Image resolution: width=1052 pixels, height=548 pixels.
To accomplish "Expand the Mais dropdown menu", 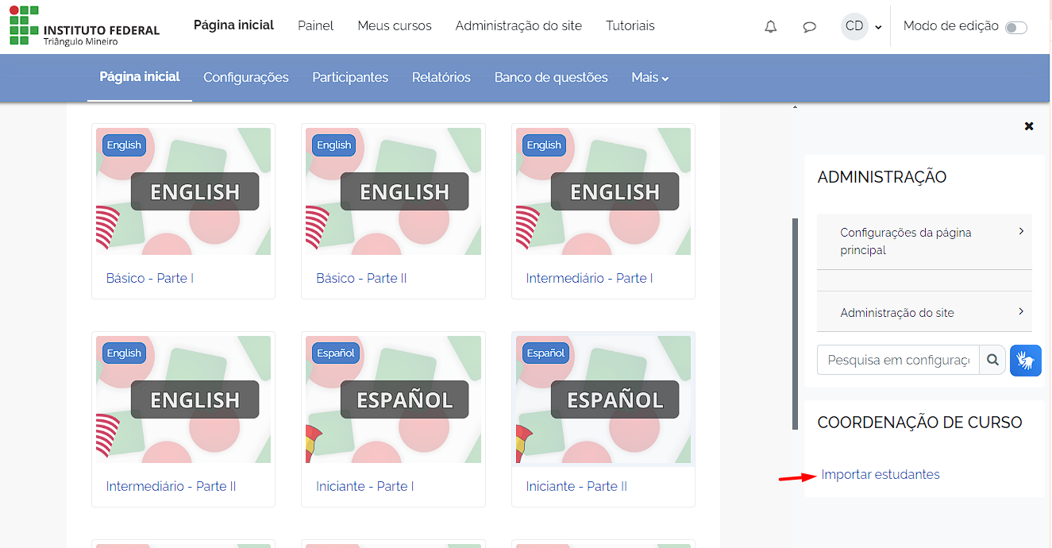I will pos(649,78).
